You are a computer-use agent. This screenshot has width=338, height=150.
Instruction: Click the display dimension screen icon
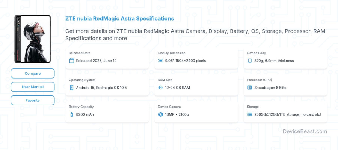click(x=161, y=61)
